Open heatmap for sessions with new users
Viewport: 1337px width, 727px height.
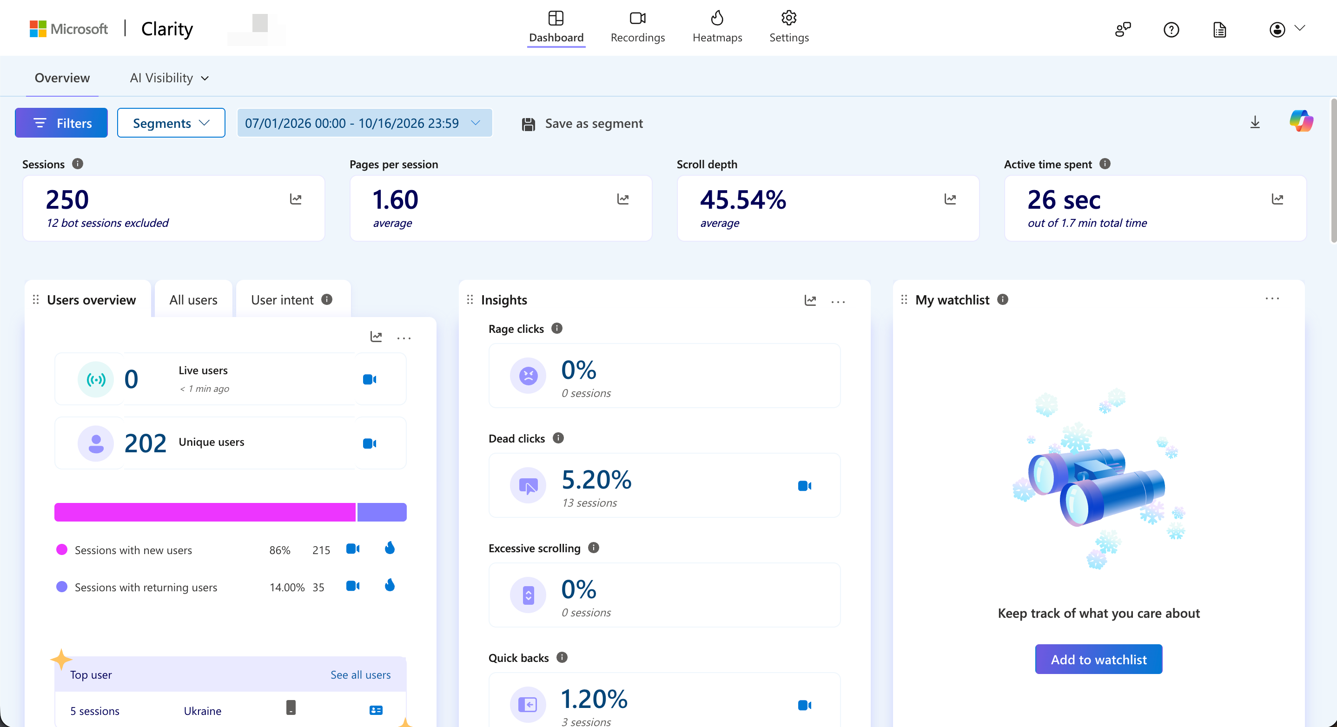(x=390, y=548)
